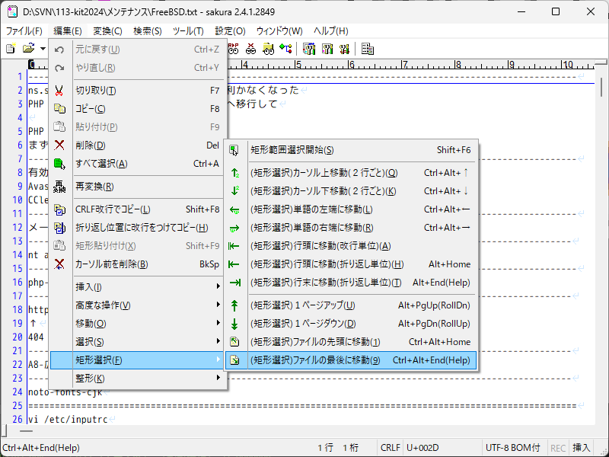Launch Grep using folder-binoculars toolbar icon
This screenshot has height=457, width=609.
pyautogui.click(x=269, y=49)
